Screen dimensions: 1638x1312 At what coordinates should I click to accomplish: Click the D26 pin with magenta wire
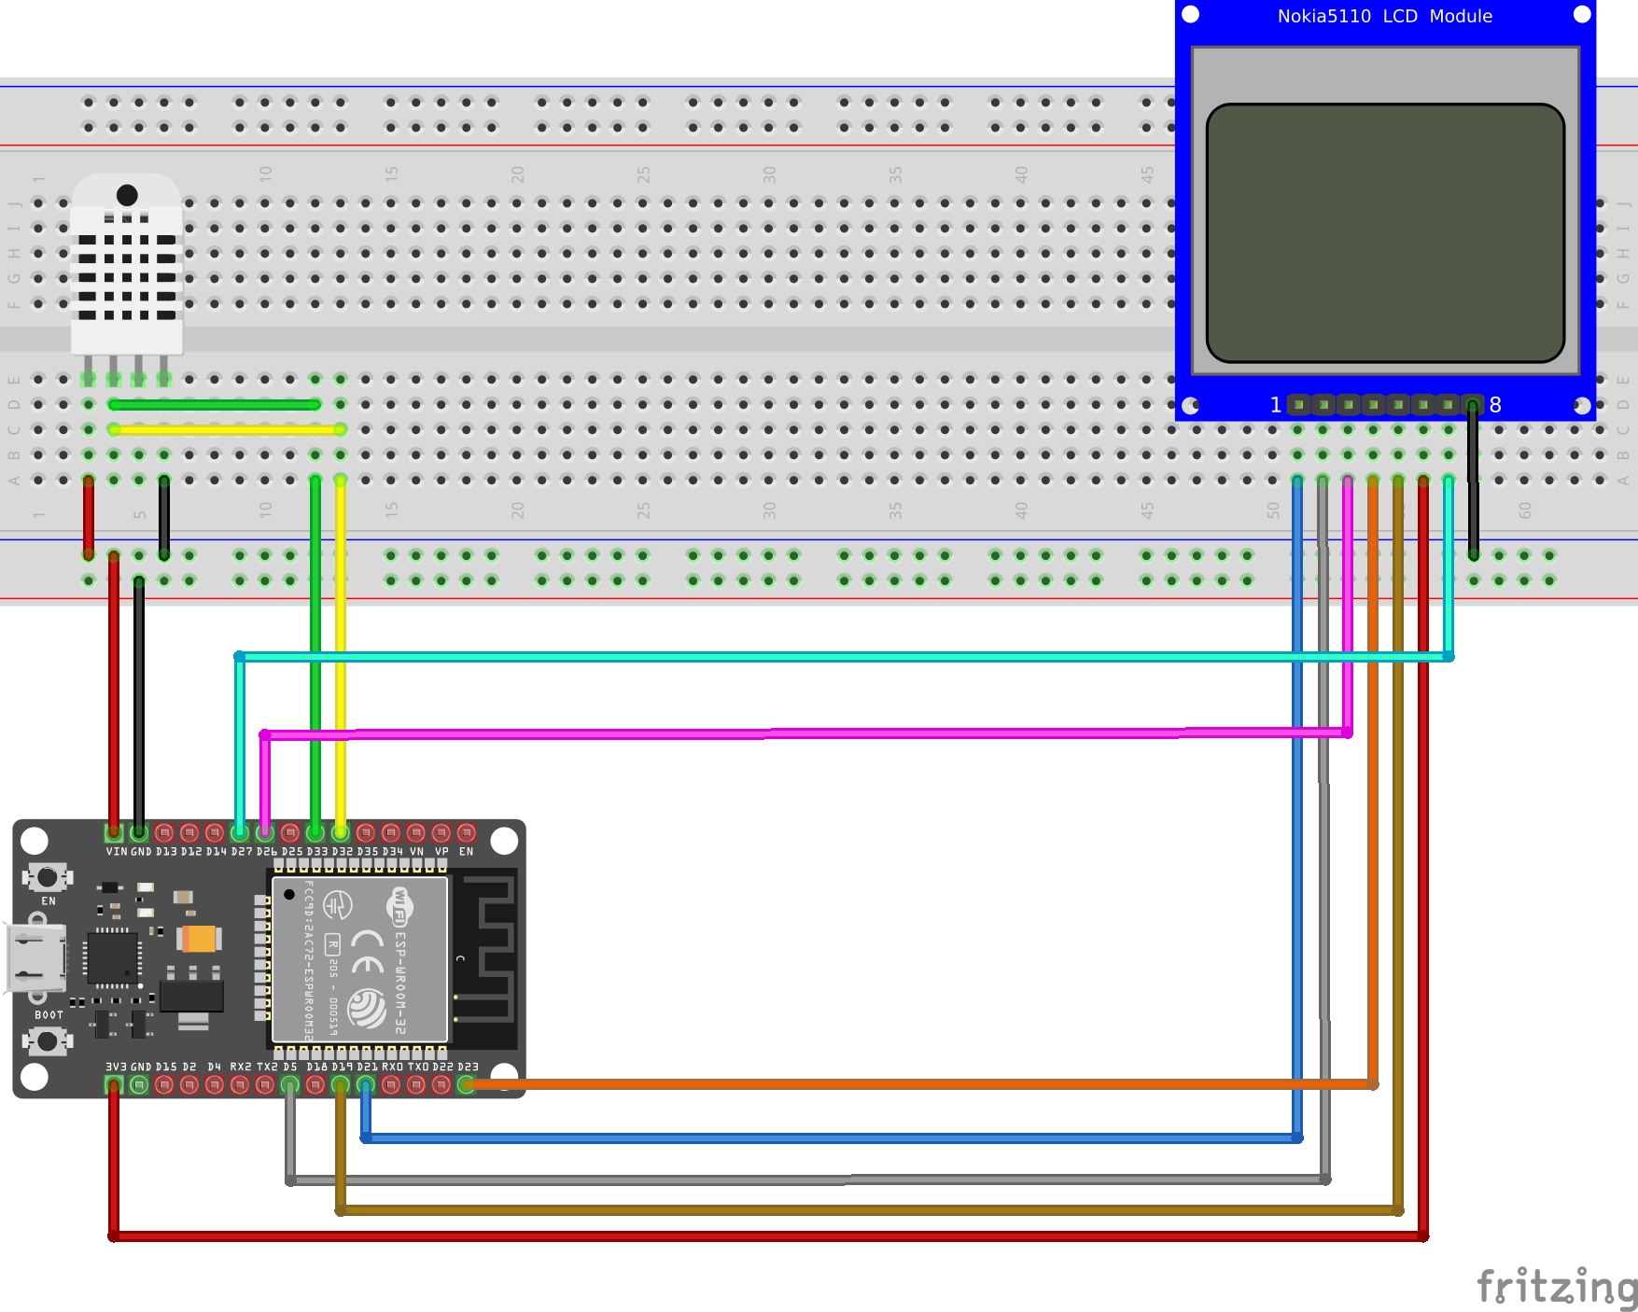[265, 831]
